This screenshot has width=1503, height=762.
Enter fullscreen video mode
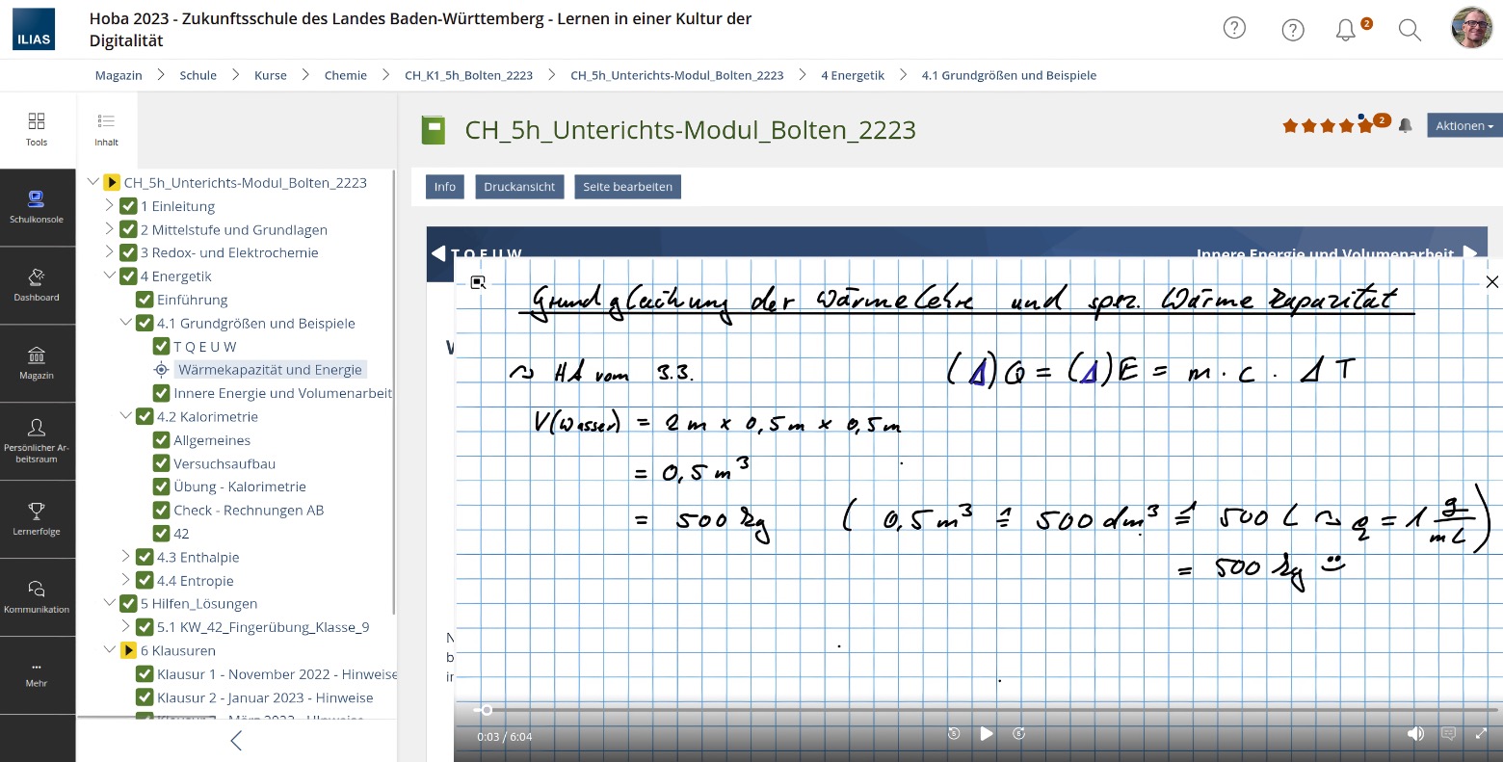click(1481, 734)
